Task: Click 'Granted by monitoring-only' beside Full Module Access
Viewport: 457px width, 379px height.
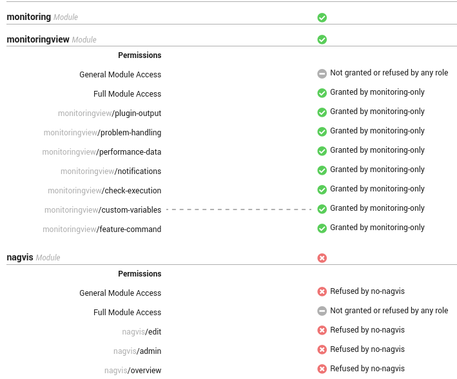Action: [377, 92]
